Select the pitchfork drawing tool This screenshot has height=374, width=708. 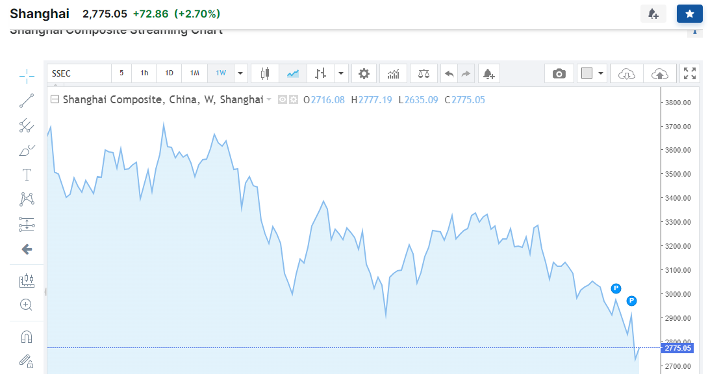click(27, 125)
